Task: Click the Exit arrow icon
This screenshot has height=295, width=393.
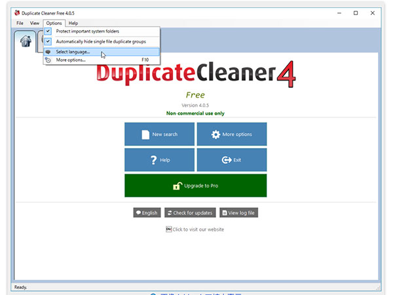Action: (227, 160)
